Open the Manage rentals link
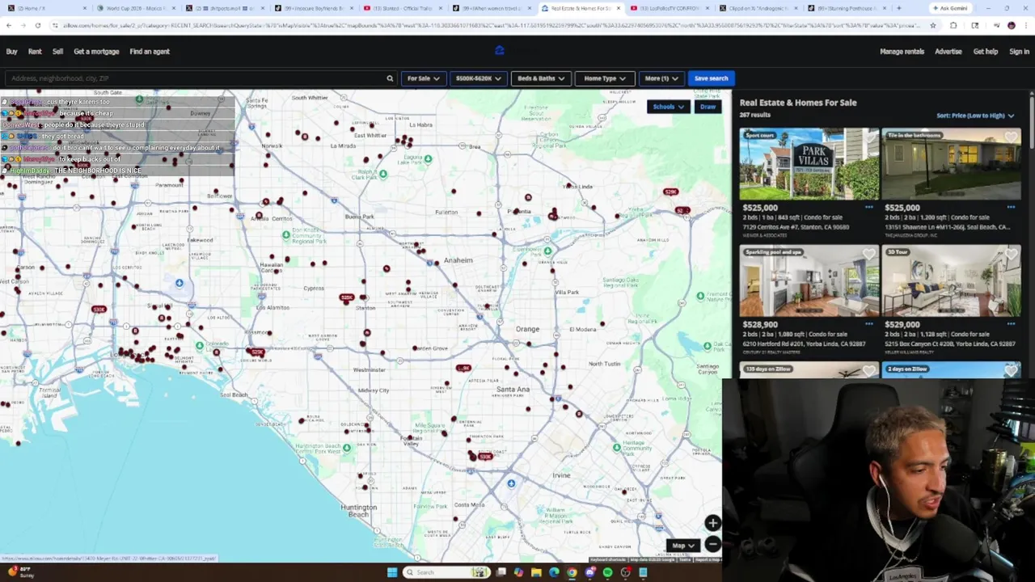The width and height of the screenshot is (1035, 582). point(902,52)
